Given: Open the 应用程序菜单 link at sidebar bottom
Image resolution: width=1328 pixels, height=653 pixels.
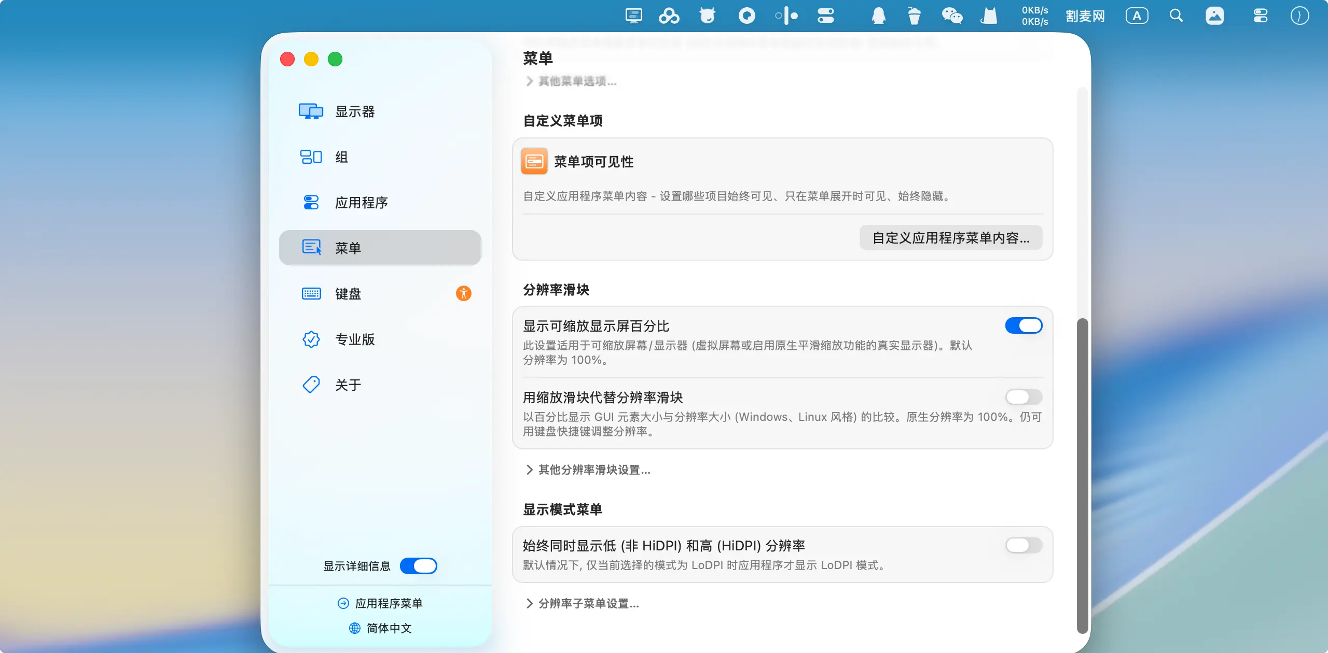Looking at the screenshot, I should (x=380, y=603).
